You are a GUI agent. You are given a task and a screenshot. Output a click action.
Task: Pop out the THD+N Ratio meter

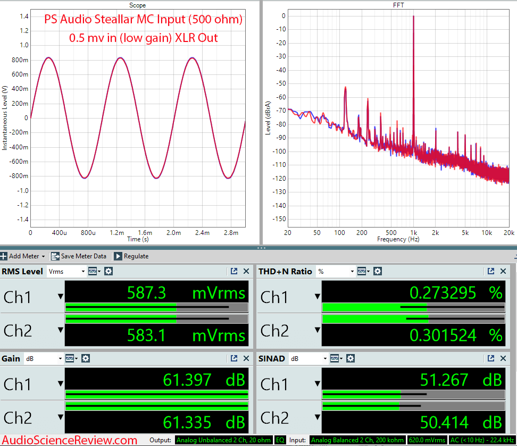coord(491,271)
